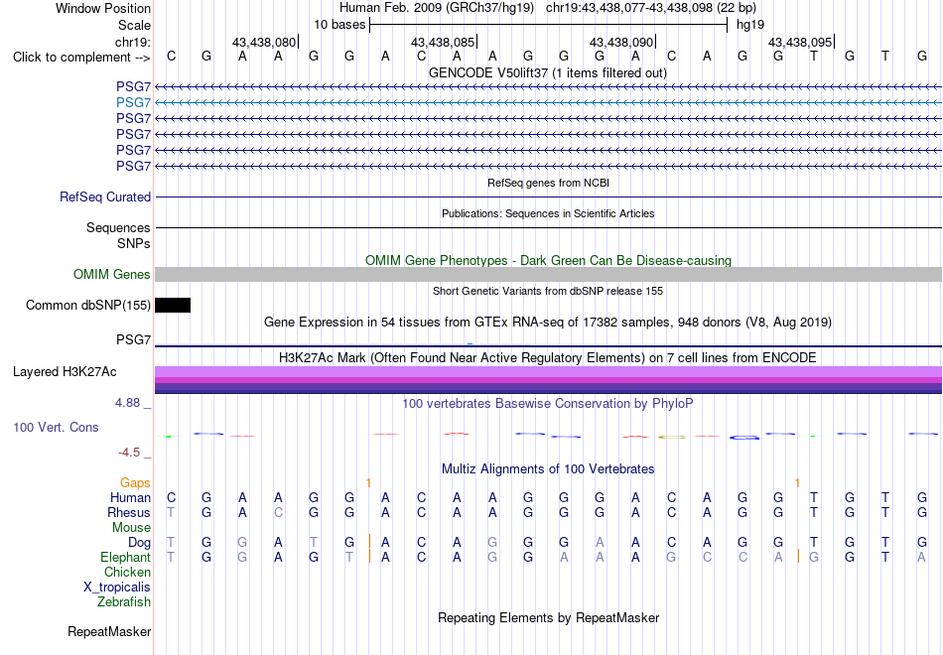
Task: Click the black dbSNP variant block
Action: click(x=173, y=305)
